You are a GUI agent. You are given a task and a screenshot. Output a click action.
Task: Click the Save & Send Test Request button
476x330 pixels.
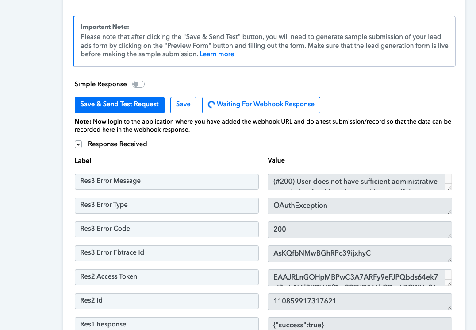(119, 105)
